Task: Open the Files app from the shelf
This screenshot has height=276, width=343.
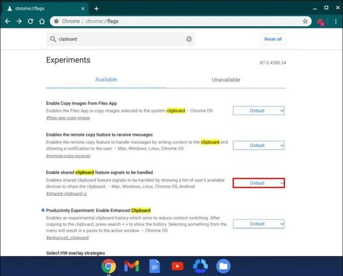Action: [x=223, y=266]
